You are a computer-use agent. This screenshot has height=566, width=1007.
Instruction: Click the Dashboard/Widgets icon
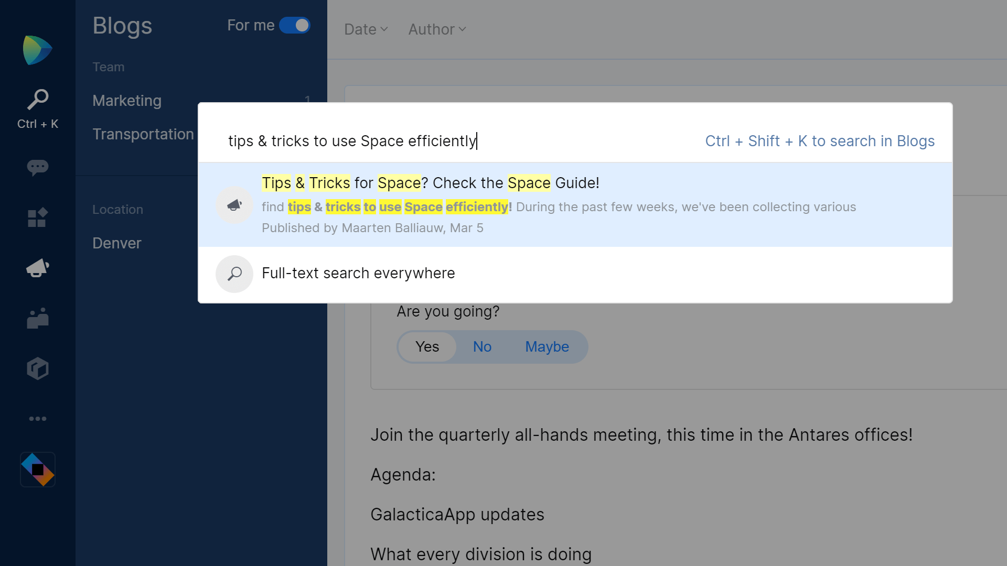[x=38, y=217]
